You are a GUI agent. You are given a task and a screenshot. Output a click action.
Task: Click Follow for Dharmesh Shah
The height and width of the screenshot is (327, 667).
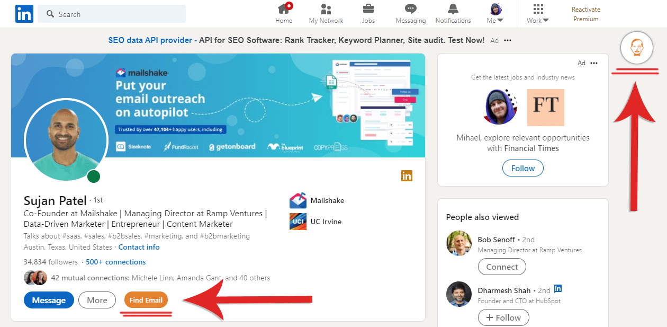(x=503, y=317)
